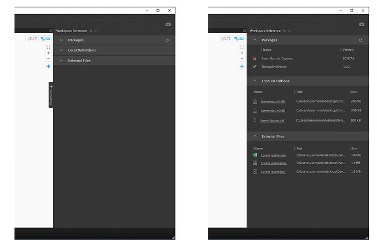Click path cell of Lorem ipsum.dyf row

click(x=320, y=121)
